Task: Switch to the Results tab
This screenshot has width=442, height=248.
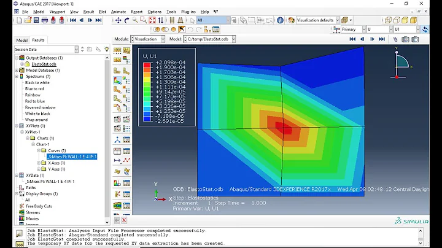Action: click(x=38, y=40)
